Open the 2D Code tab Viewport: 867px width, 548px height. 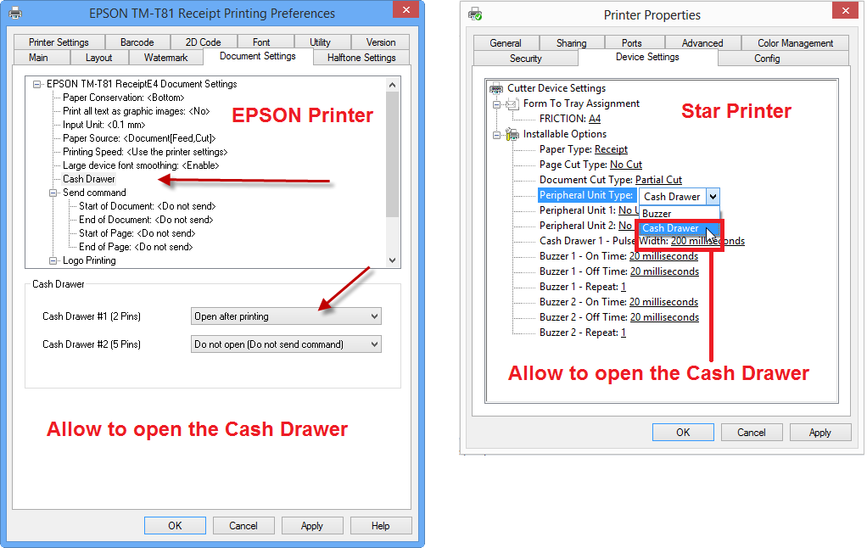point(203,42)
